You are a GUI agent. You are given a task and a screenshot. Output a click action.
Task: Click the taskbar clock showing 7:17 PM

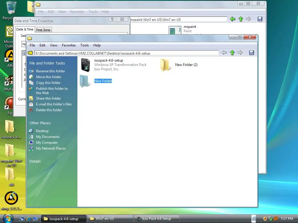(287, 218)
